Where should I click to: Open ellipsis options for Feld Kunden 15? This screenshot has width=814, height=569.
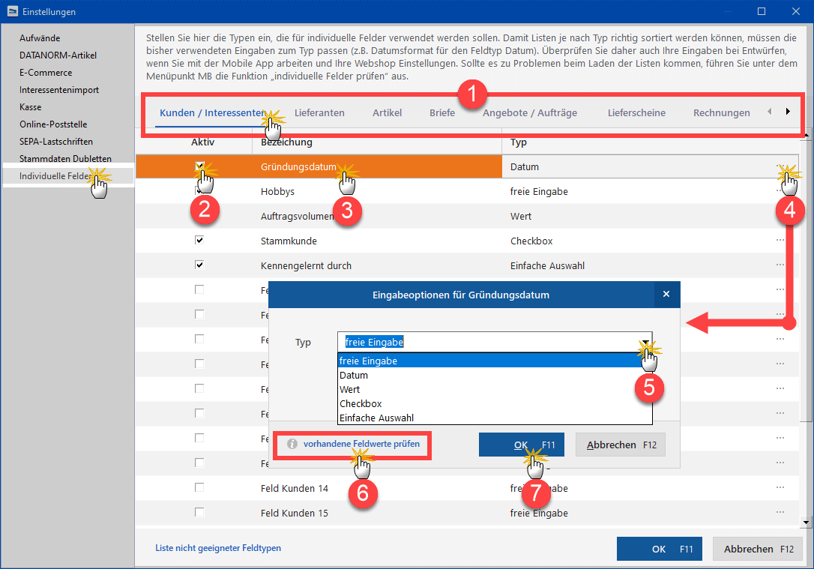(x=780, y=512)
